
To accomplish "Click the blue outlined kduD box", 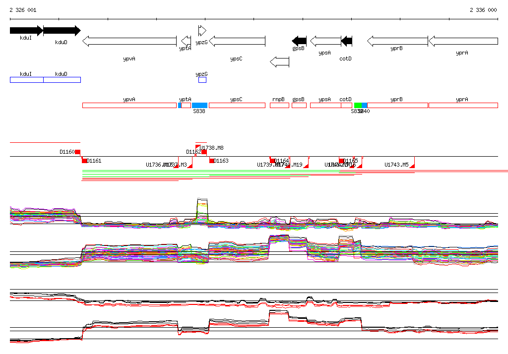I will (62, 80).
